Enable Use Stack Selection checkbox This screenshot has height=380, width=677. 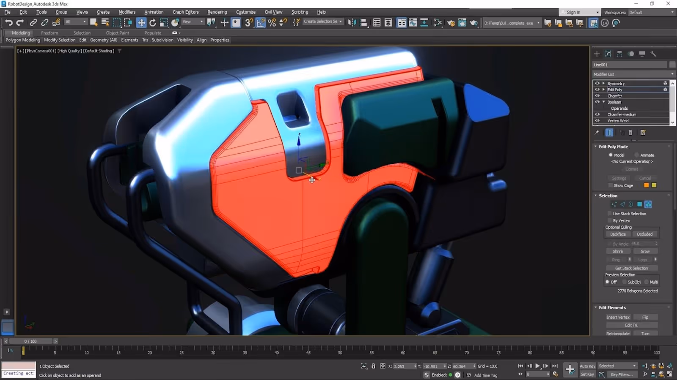[x=610, y=214]
